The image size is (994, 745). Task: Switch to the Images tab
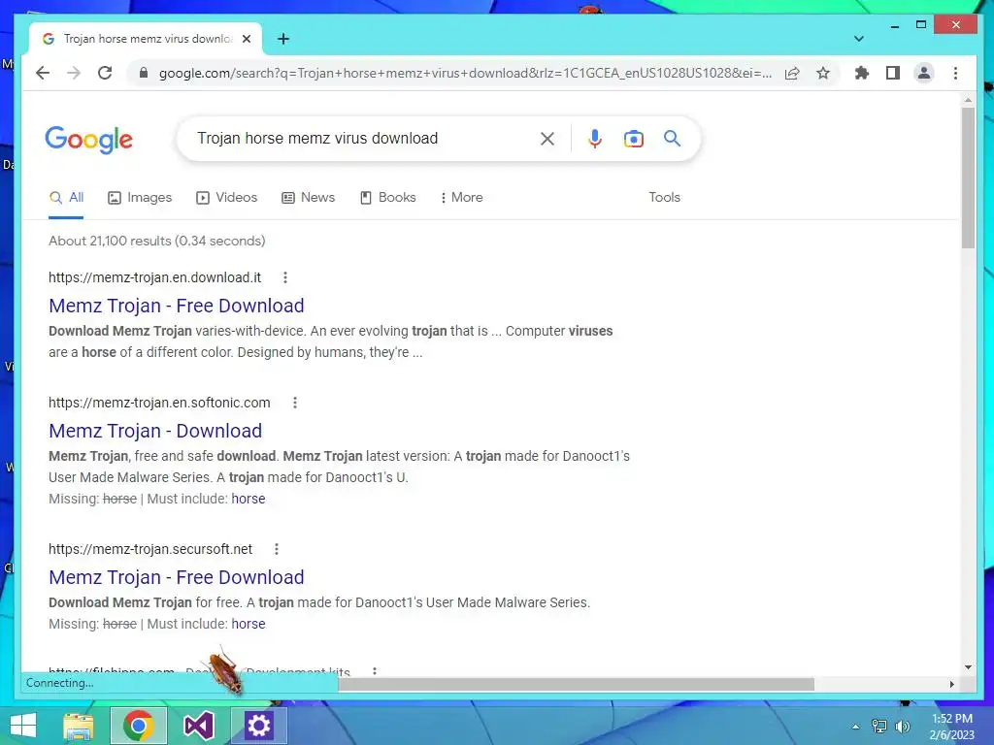pos(140,198)
